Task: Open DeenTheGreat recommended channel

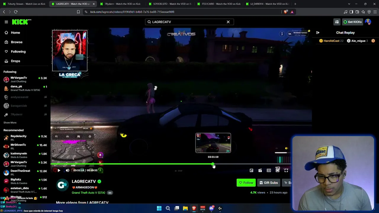Action: [25, 172]
